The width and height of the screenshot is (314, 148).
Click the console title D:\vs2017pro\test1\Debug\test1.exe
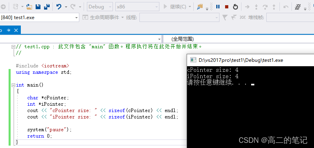[241, 60]
